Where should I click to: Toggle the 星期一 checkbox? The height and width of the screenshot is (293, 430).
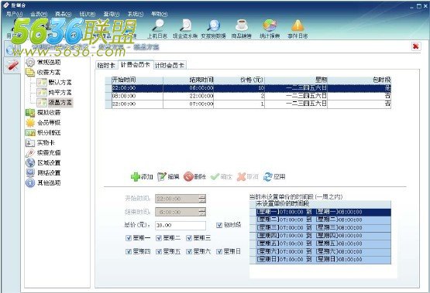coord(129,238)
